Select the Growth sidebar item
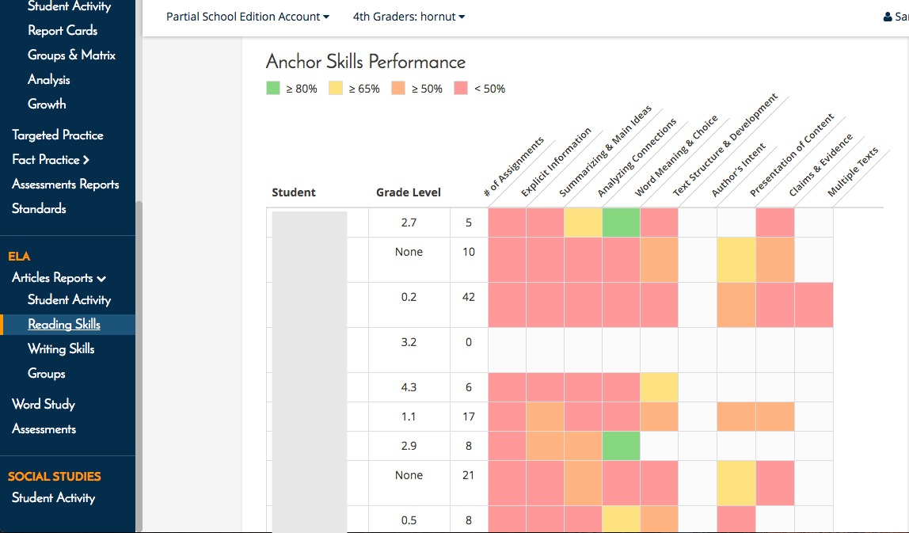This screenshot has height=533, width=909. pyautogui.click(x=47, y=104)
